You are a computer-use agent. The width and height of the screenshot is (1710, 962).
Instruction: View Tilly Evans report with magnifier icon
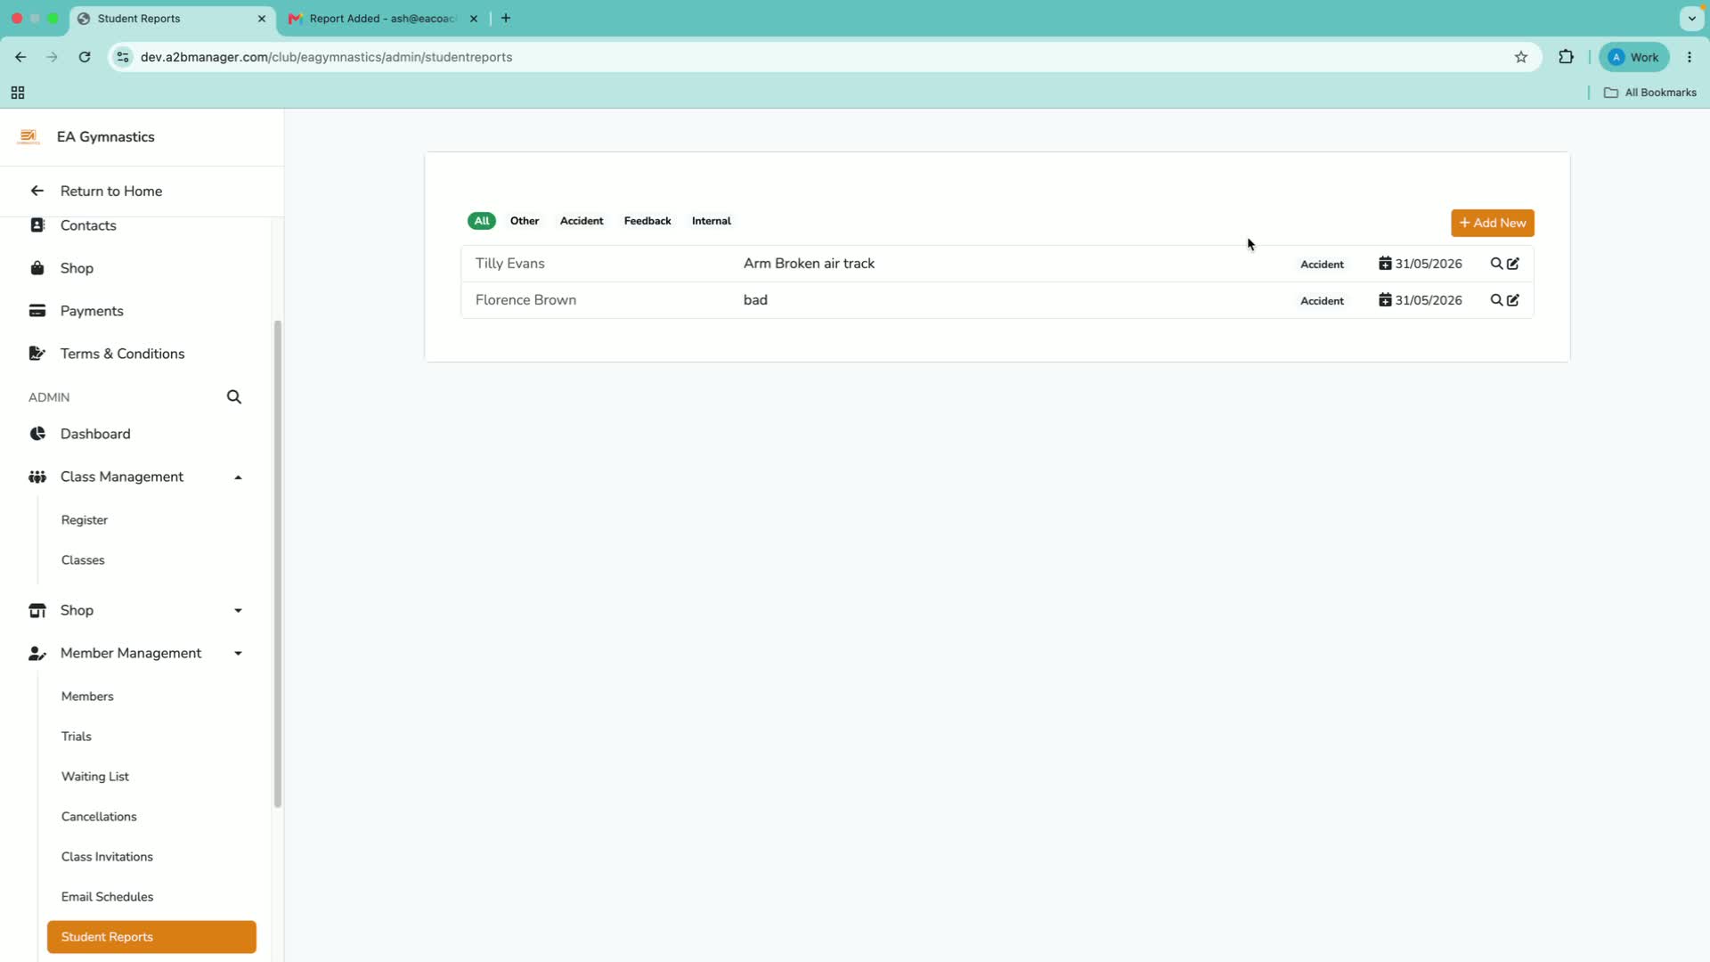pos(1496,264)
